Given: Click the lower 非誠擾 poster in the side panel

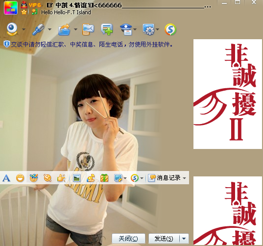Looking at the screenshot, I should click(228, 211).
